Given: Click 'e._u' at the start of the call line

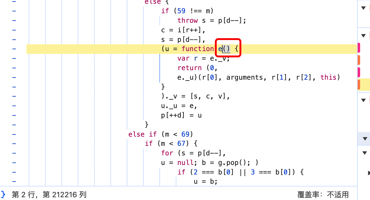Looking at the screenshot, I should [x=185, y=77].
